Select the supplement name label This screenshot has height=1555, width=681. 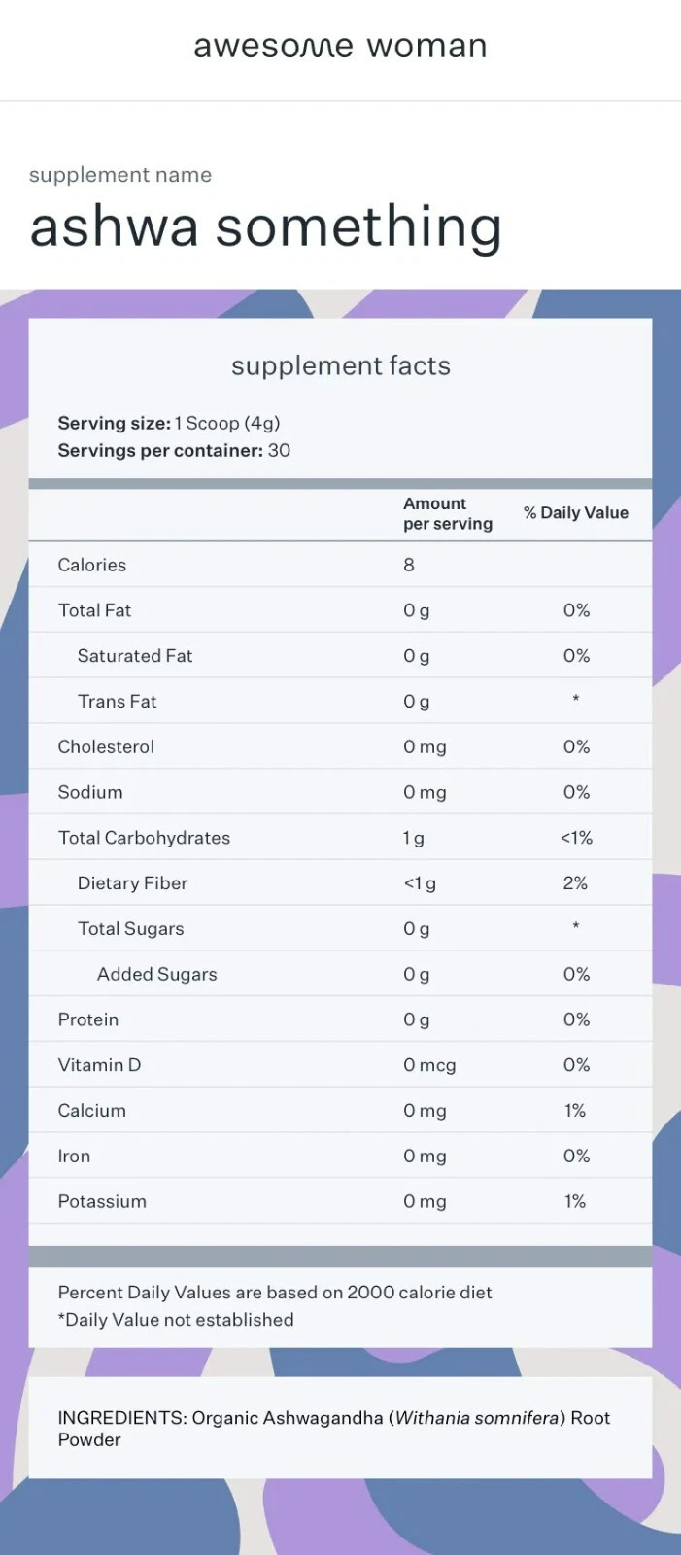click(120, 175)
